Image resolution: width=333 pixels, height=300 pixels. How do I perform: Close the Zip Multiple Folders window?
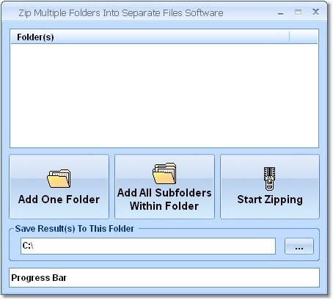coord(315,12)
